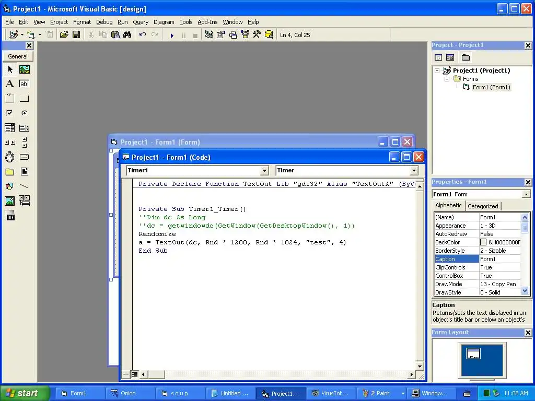This screenshot has height=401, width=535.
Task: Switch to the Categorized properties tab
Action: [483, 206]
